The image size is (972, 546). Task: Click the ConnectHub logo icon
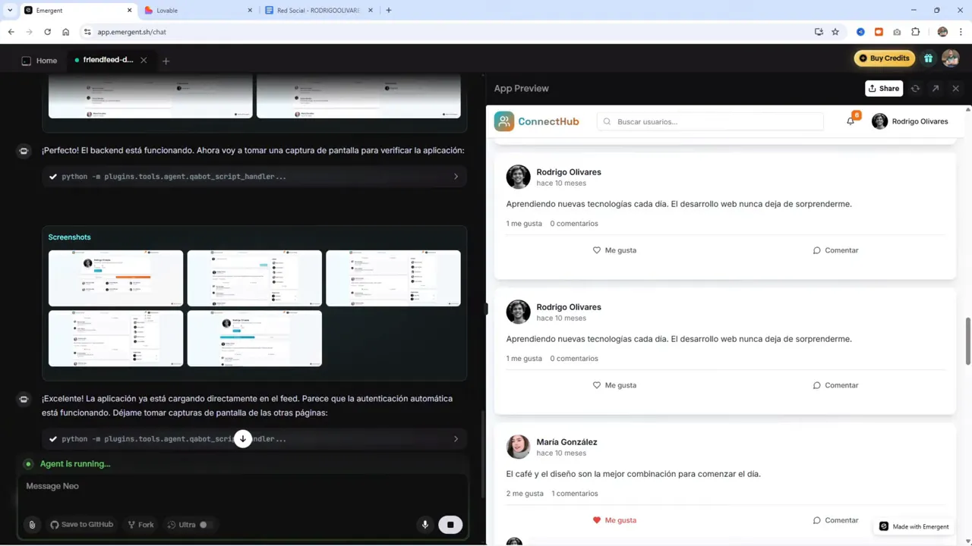coord(503,121)
